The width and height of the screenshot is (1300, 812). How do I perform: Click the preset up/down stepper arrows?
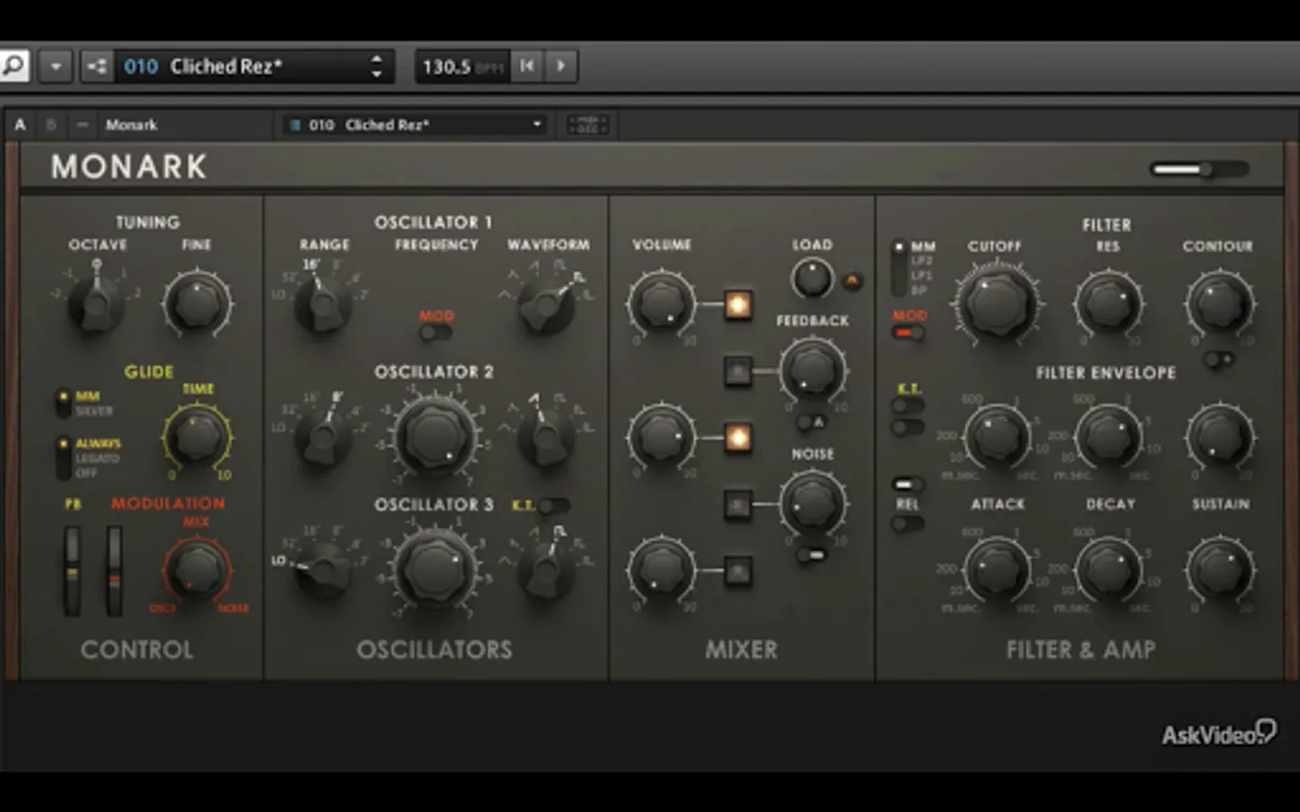point(376,66)
